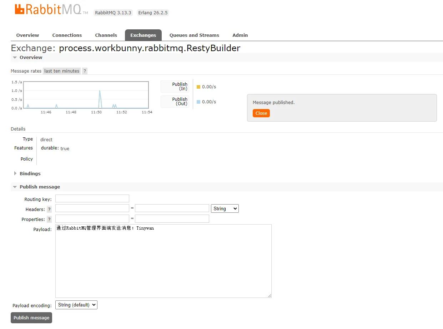Open the Message rates help question mark
Viewport: 443px width, 329px height.
tap(85, 71)
